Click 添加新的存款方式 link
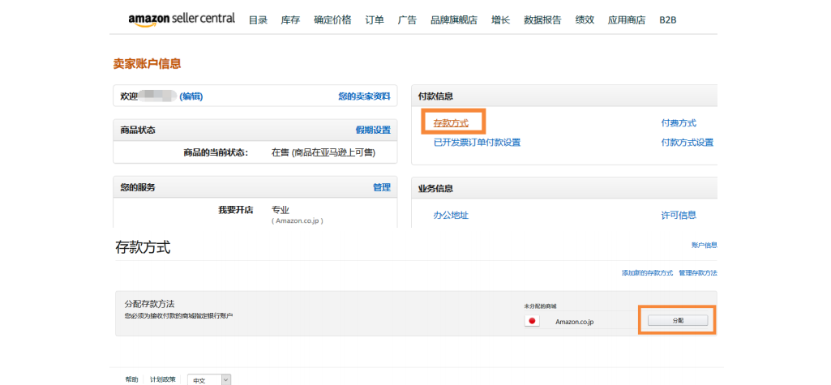Image resolution: width=831 pixels, height=385 pixels. [x=647, y=272]
